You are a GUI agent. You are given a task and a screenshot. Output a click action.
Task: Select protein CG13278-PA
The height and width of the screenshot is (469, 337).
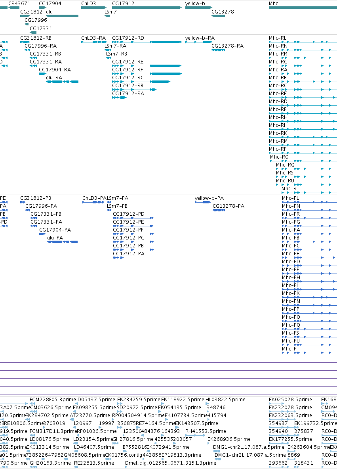pos(228,206)
